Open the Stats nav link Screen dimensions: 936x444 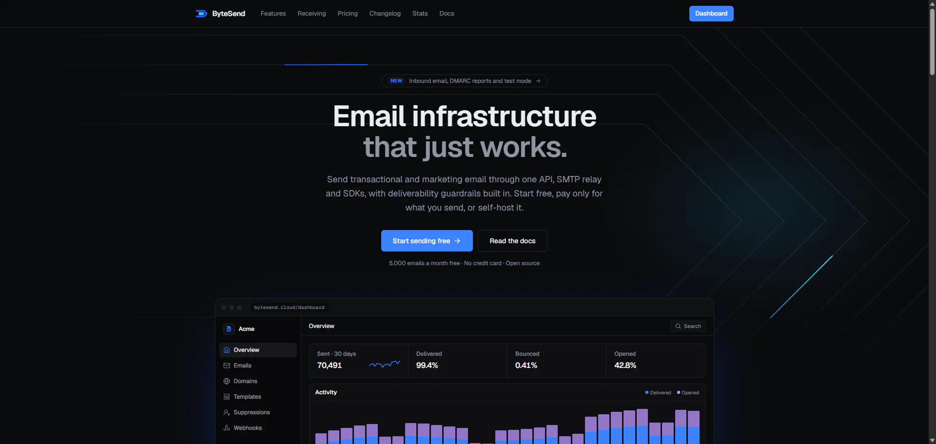click(x=420, y=14)
